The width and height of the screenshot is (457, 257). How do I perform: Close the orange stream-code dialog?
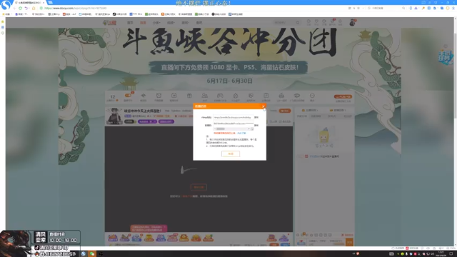[263, 106]
